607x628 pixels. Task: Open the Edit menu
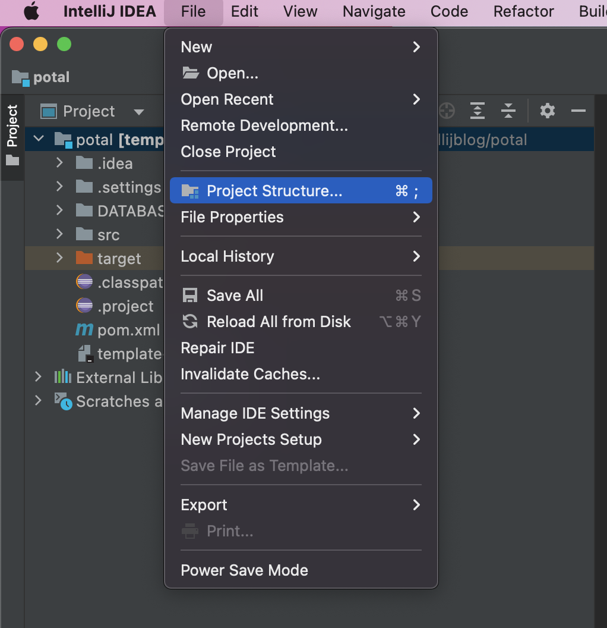[x=244, y=11]
